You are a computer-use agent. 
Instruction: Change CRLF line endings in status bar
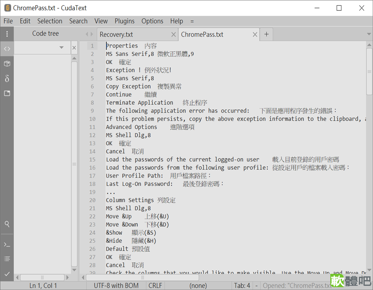click(x=155, y=285)
